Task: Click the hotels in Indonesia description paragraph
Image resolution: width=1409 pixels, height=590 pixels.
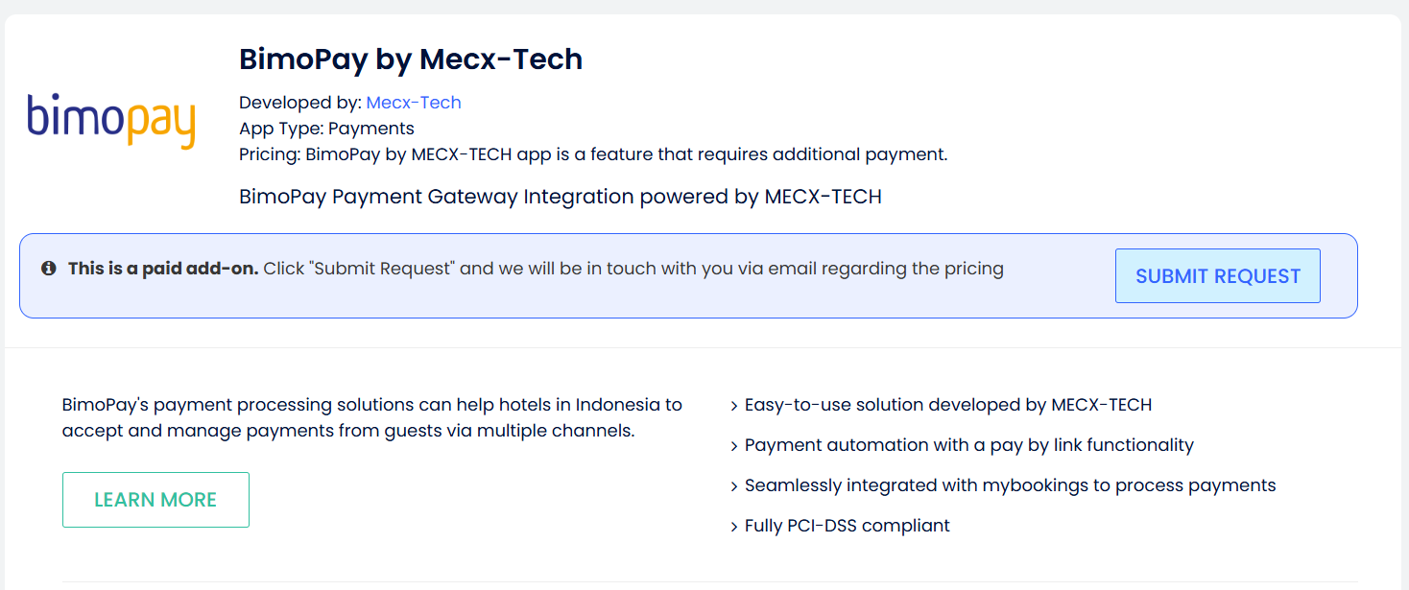Action: point(372,417)
